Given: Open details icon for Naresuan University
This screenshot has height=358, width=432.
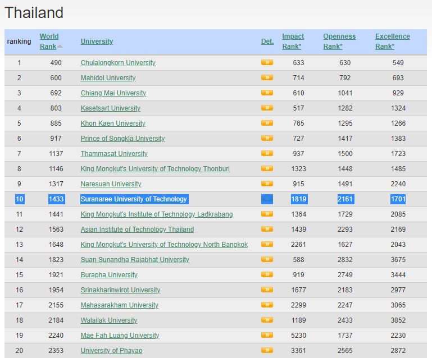Looking at the screenshot, I should [267, 183].
